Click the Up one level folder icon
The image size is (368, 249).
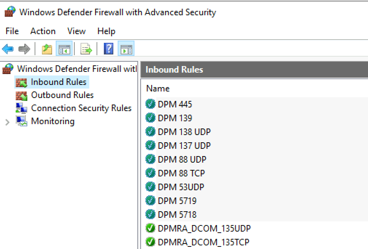click(x=47, y=49)
